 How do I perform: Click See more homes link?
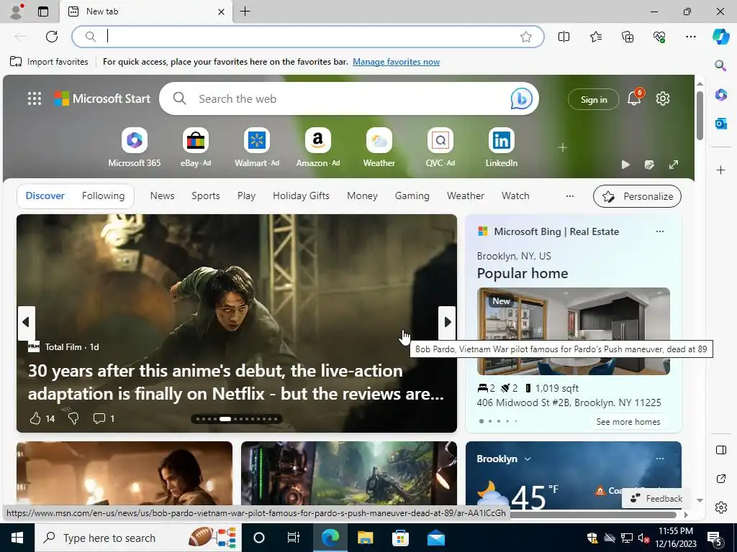click(x=628, y=421)
